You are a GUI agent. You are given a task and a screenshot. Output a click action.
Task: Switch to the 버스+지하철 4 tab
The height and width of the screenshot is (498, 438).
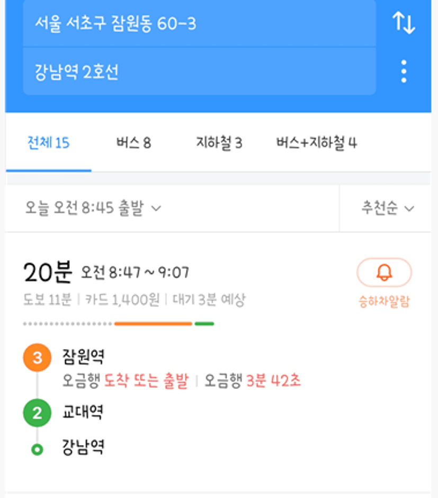[317, 143]
